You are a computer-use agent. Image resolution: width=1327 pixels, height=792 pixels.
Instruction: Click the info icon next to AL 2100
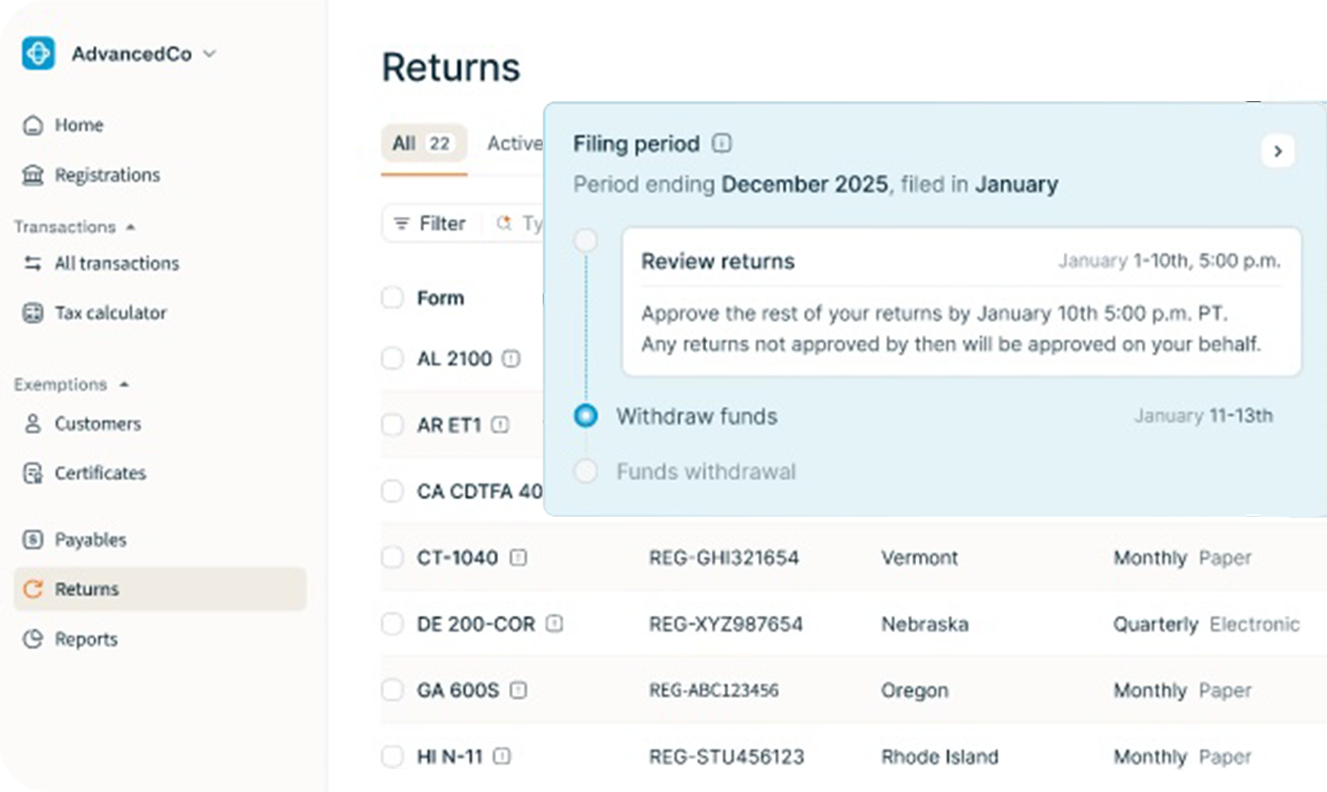coord(511,358)
